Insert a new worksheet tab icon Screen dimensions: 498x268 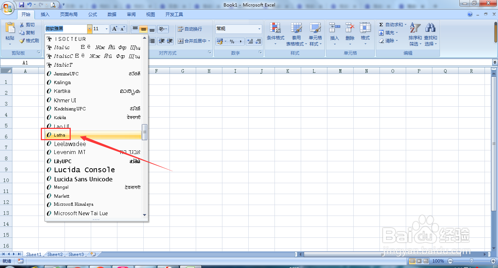[93, 255]
